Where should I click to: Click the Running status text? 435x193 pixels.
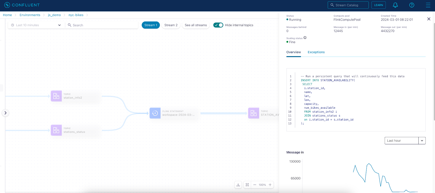[295, 20]
